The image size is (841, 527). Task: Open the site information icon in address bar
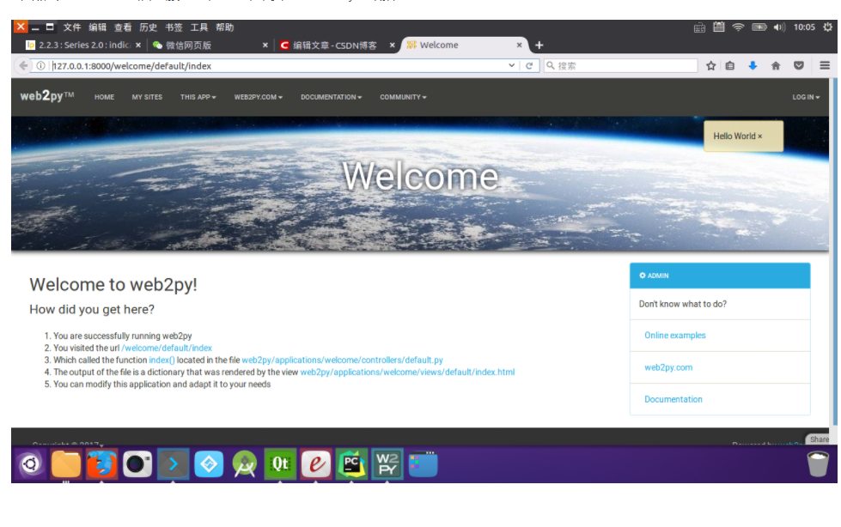click(x=40, y=65)
